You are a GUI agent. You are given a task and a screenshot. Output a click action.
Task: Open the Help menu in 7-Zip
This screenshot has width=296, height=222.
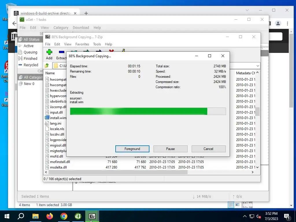[x=109, y=44]
